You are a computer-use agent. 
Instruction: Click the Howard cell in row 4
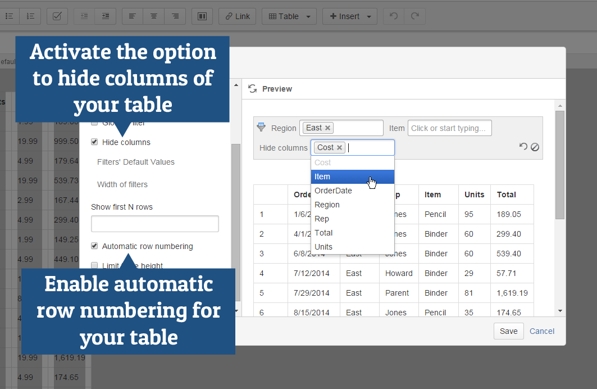[x=399, y=273]
